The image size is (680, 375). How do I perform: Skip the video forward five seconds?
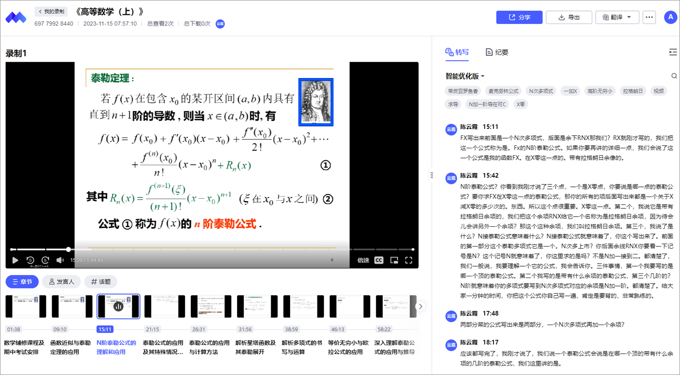click(x=45, y=260)
